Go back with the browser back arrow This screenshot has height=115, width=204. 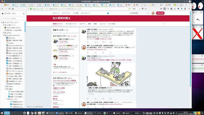(3, 9)
